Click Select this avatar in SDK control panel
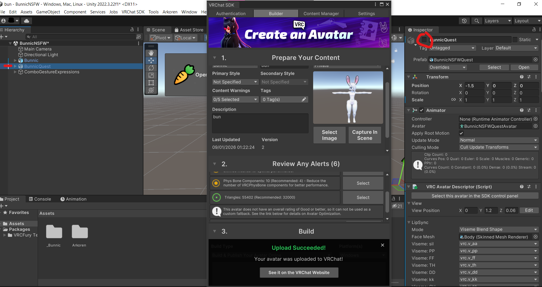Viewport: 542px width, 287px height. pyautogui.click(x=475, y=196)
